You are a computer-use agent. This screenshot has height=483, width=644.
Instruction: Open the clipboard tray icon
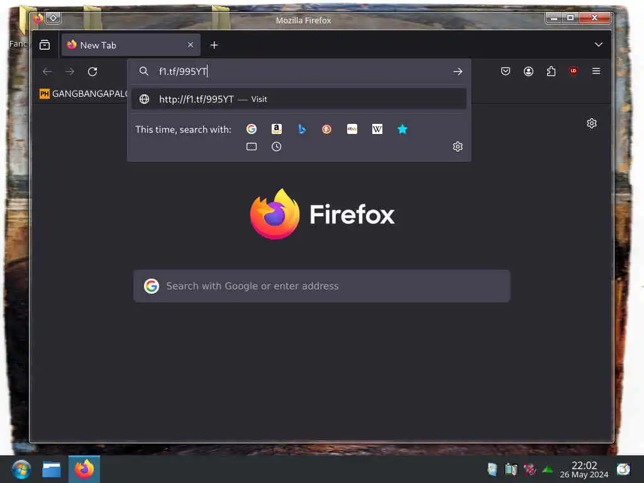point(492,469)
